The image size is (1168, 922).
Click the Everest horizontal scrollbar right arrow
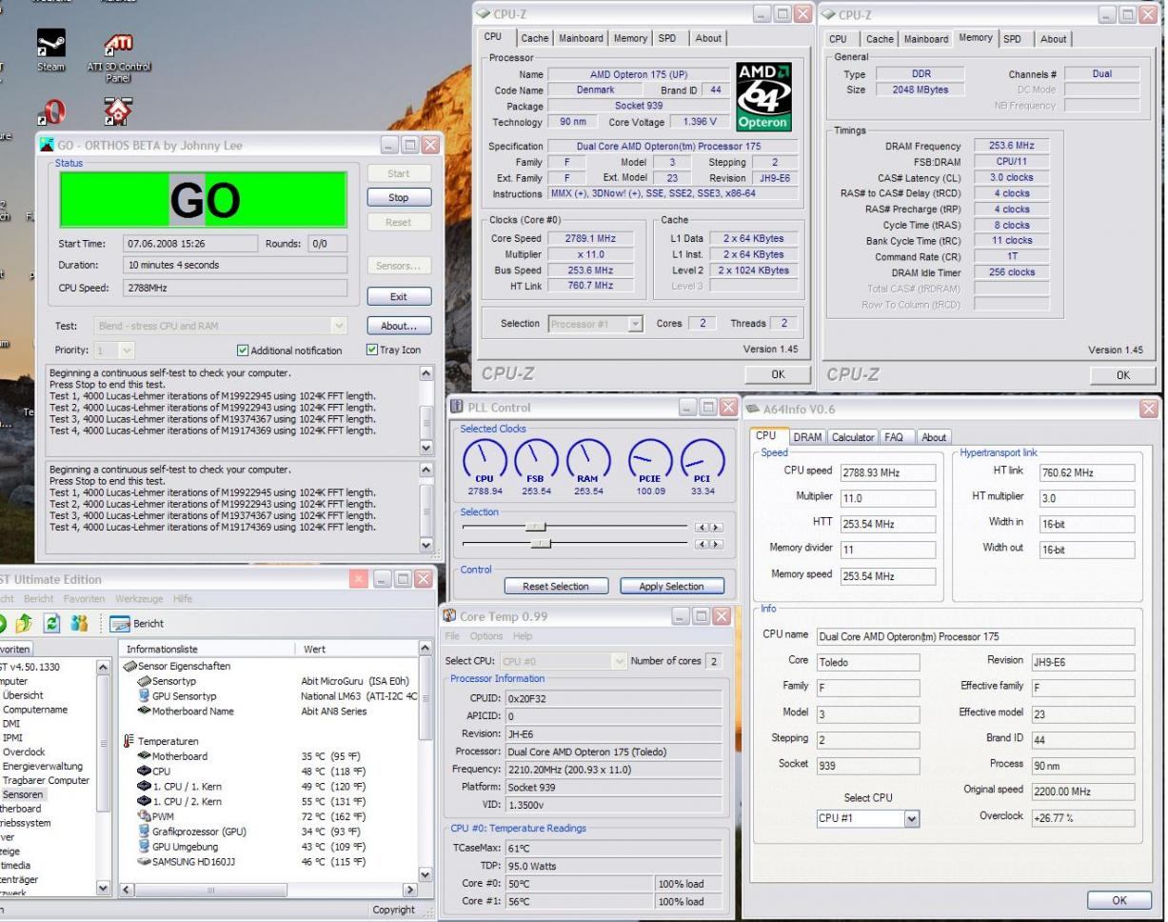409,890
